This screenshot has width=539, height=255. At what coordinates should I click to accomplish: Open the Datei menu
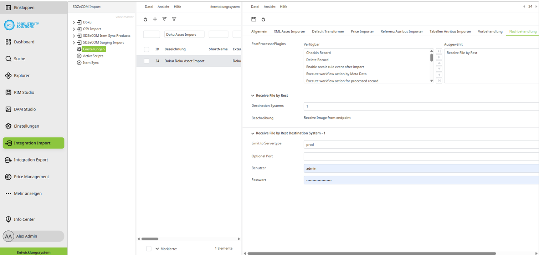(149, 6)
